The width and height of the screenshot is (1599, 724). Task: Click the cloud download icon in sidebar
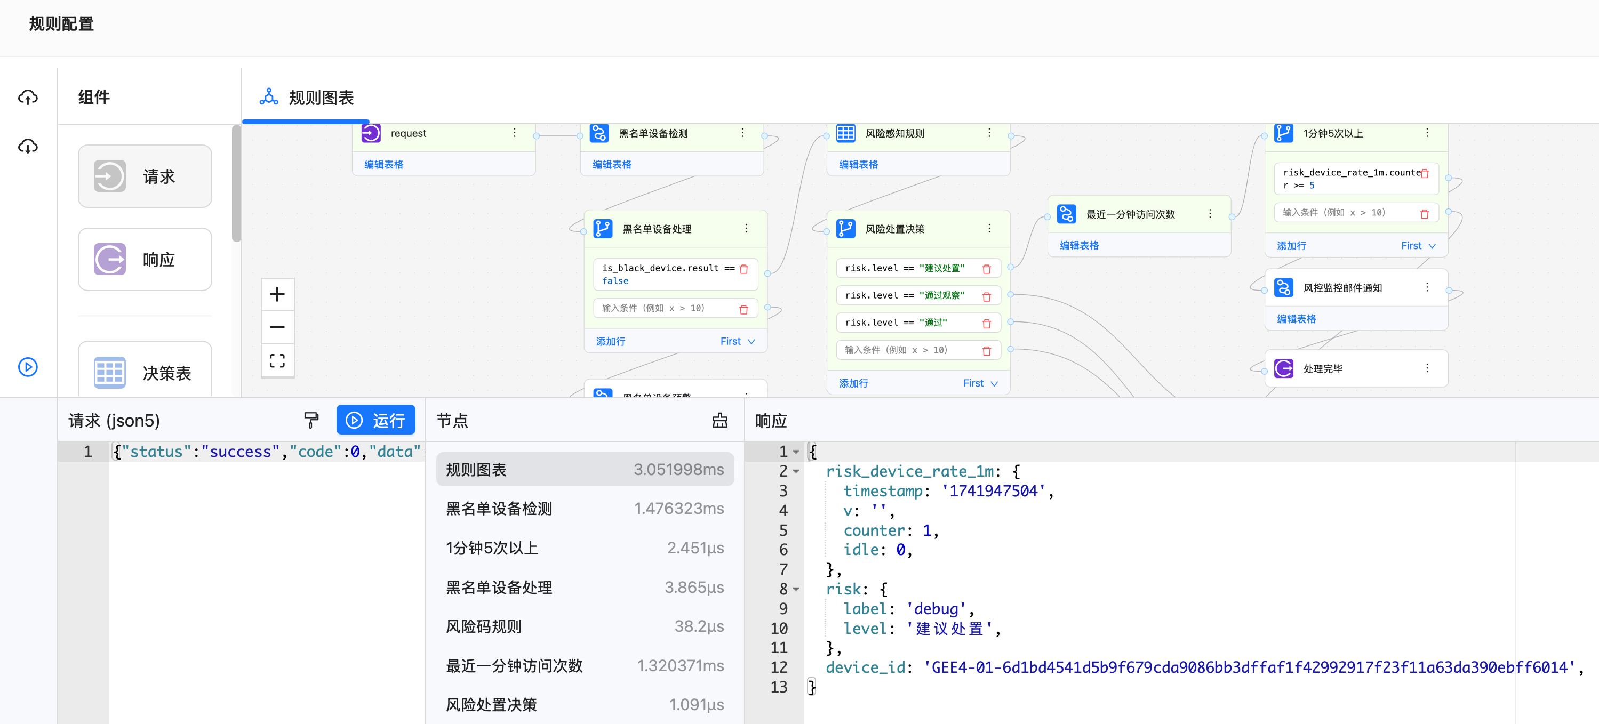(x=28, y=147)
